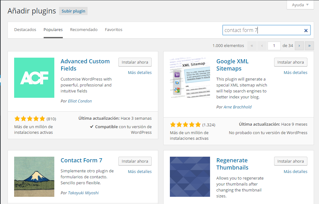Image resolution: width=319 pixels, height=204 pixels.
Task: Open author link Elliot Condon
Action: 80,101
